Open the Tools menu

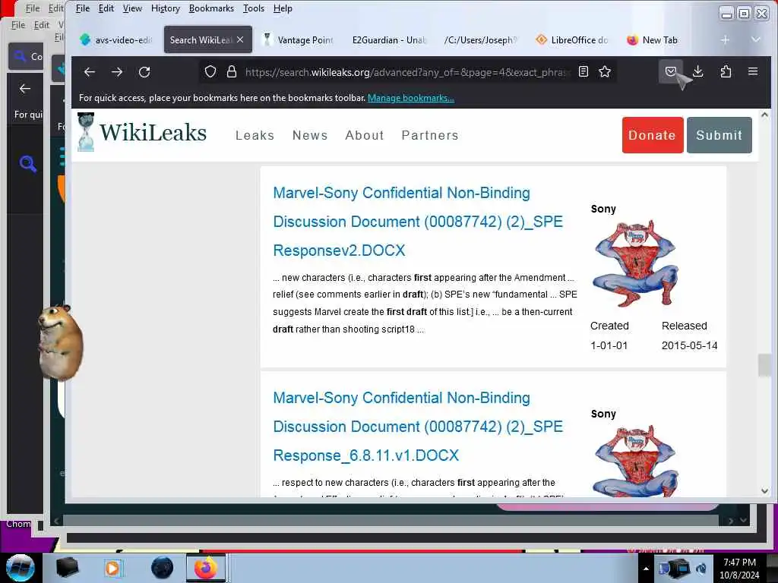254,8
